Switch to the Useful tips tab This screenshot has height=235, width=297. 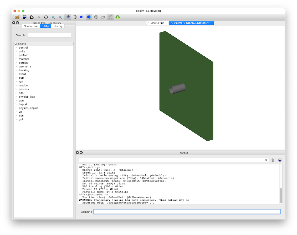point(157,23)
